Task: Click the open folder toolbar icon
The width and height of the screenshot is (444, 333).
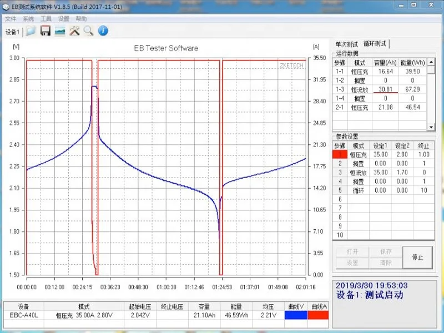Action: [x=31, y=31]
